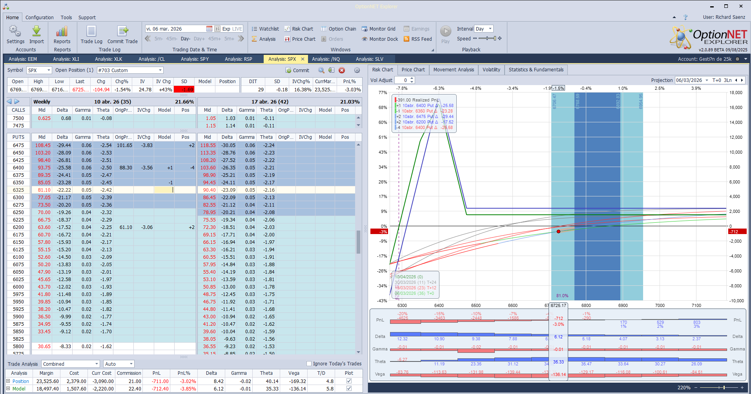
Task: Switch to the Volatility tab
Action: 491,70
